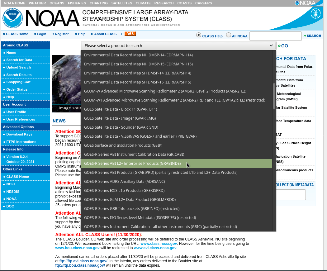Select the CLASS Help radio button
Image resolution: width=327 pixels, height=271 pixels.
point(199,35)
